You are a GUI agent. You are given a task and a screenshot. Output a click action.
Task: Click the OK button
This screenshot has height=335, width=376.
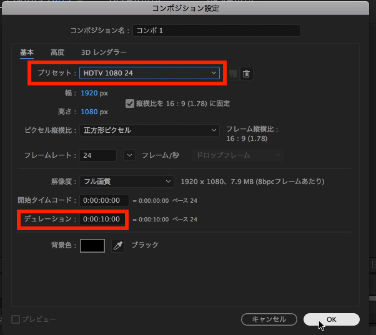pyautogui.click(x=332, y=319)
